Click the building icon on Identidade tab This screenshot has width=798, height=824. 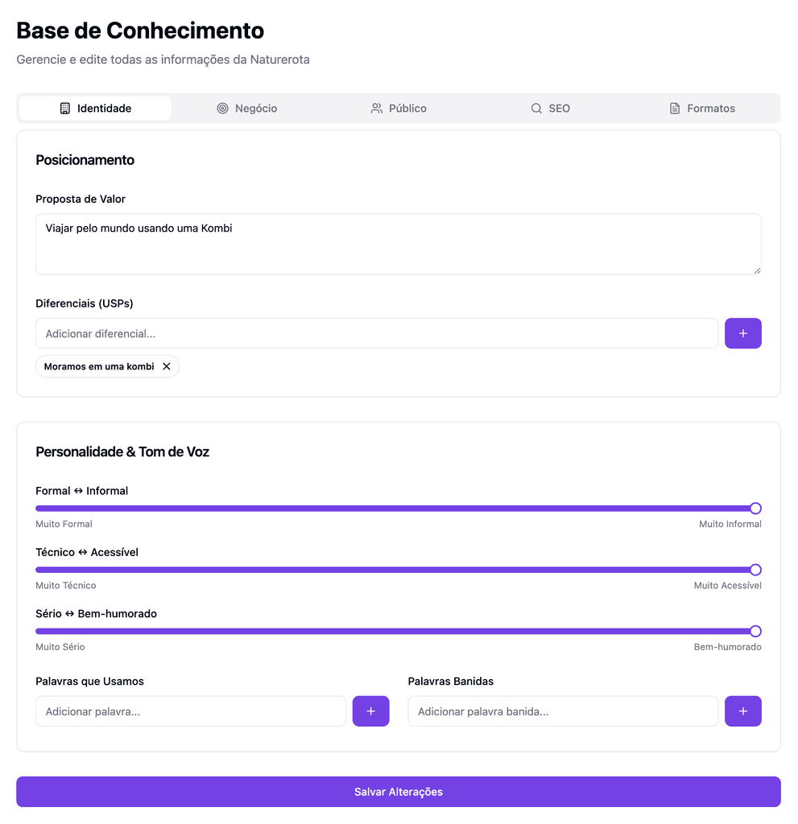[65, 109]
